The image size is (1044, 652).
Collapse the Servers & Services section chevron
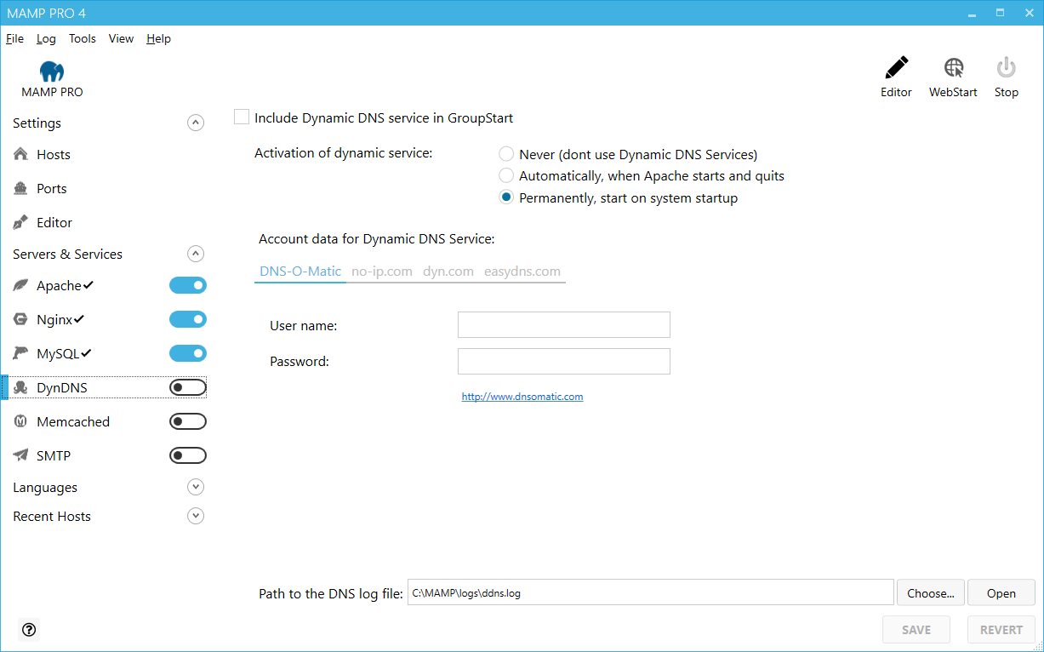196,254
